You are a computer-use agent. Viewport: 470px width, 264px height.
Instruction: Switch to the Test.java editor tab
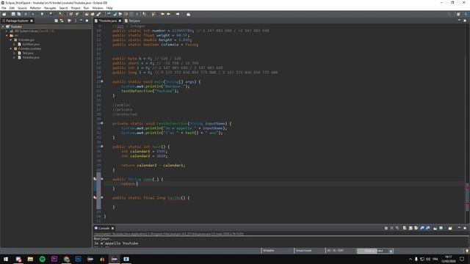(132, 21)
